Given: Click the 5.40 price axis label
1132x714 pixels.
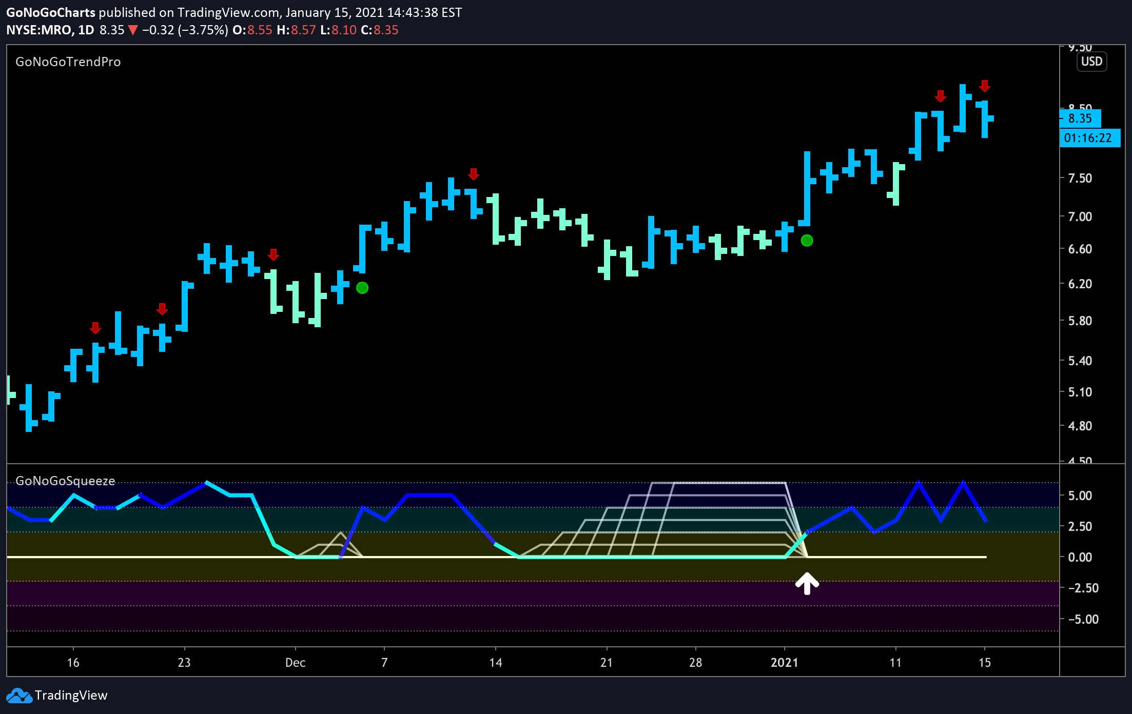Looking at the screenshot, I should (x=1080, y=361).
